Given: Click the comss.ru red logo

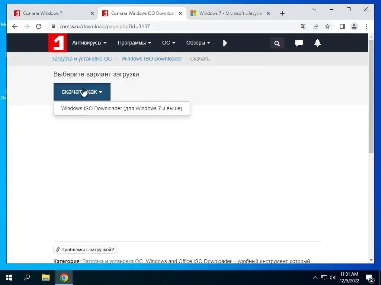Looking at the screenshot, I should [57, 43].
